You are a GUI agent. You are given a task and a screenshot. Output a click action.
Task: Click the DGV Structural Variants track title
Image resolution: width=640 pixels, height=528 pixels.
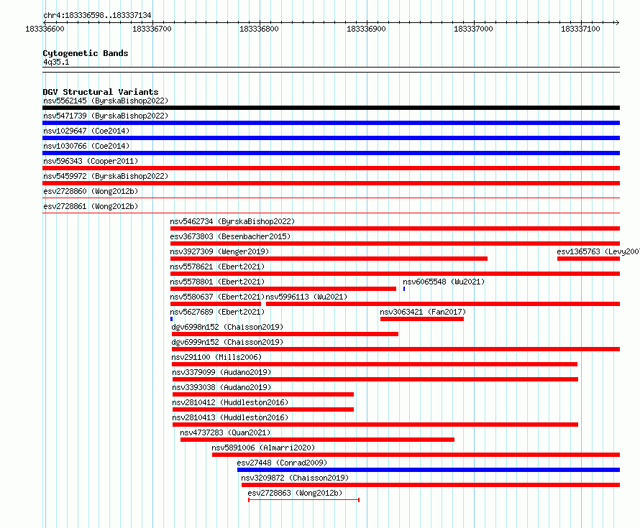pos(101,92)
